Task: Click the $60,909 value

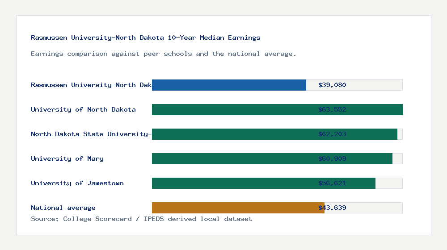Action: pyautogui.click(x=332, y=158)
